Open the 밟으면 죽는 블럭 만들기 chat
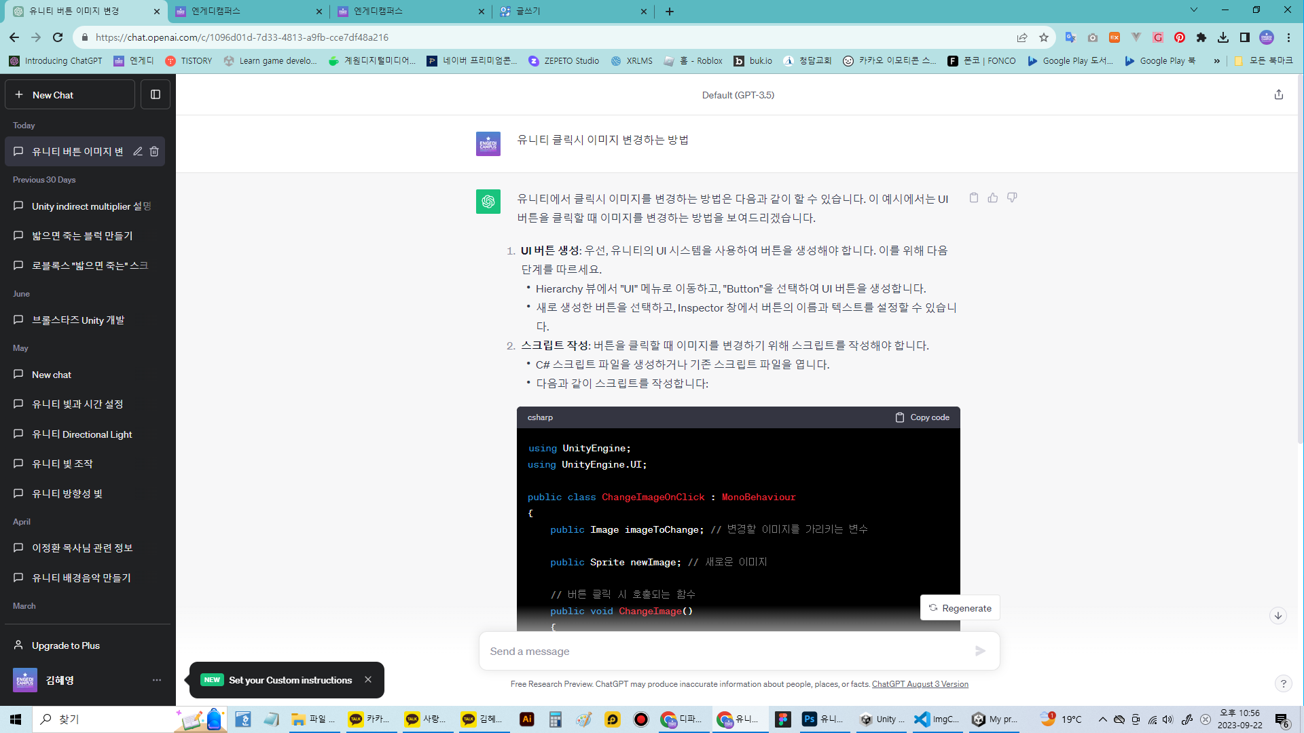The height and width of the screenshot is (733, 1304). (85, 236)
